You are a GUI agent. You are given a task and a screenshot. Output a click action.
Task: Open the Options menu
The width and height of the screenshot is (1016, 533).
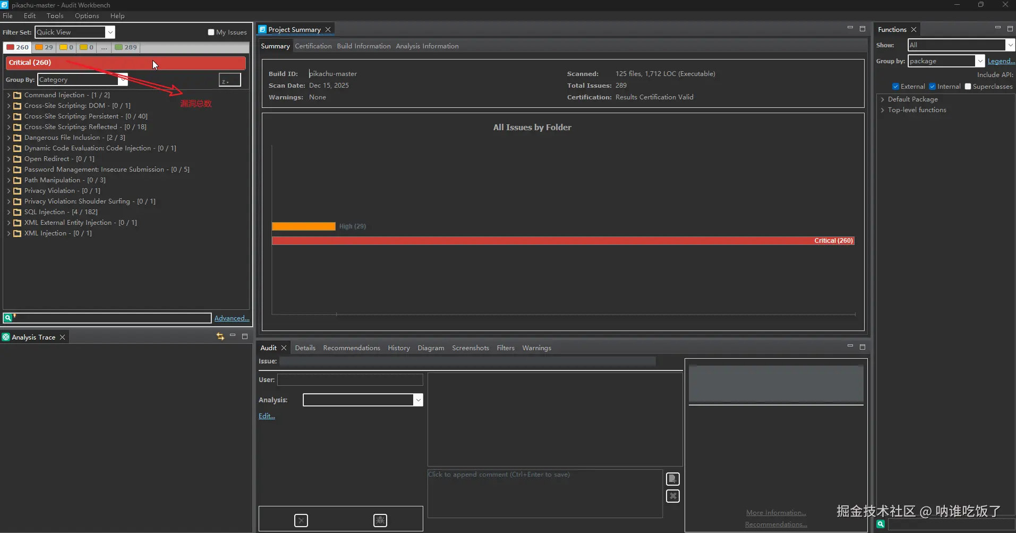[x=87, y=15]
